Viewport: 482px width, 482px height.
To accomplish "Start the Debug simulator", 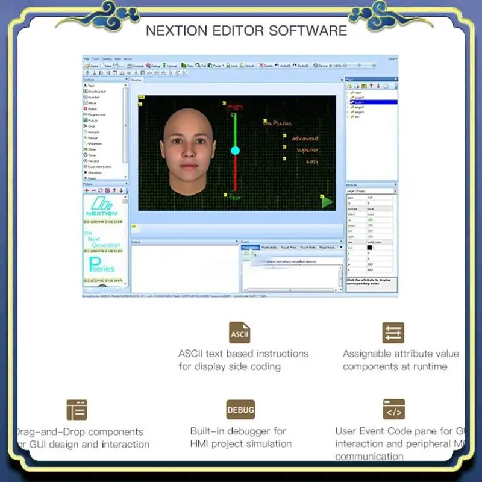I will tap(153, 66).
